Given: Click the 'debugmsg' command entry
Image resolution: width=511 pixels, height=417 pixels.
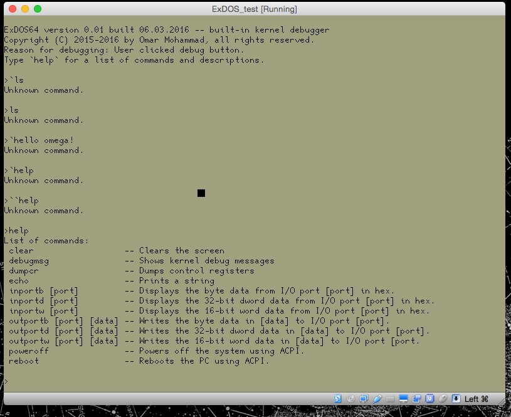Looking at the screenshot, I should tap(29, 261).
